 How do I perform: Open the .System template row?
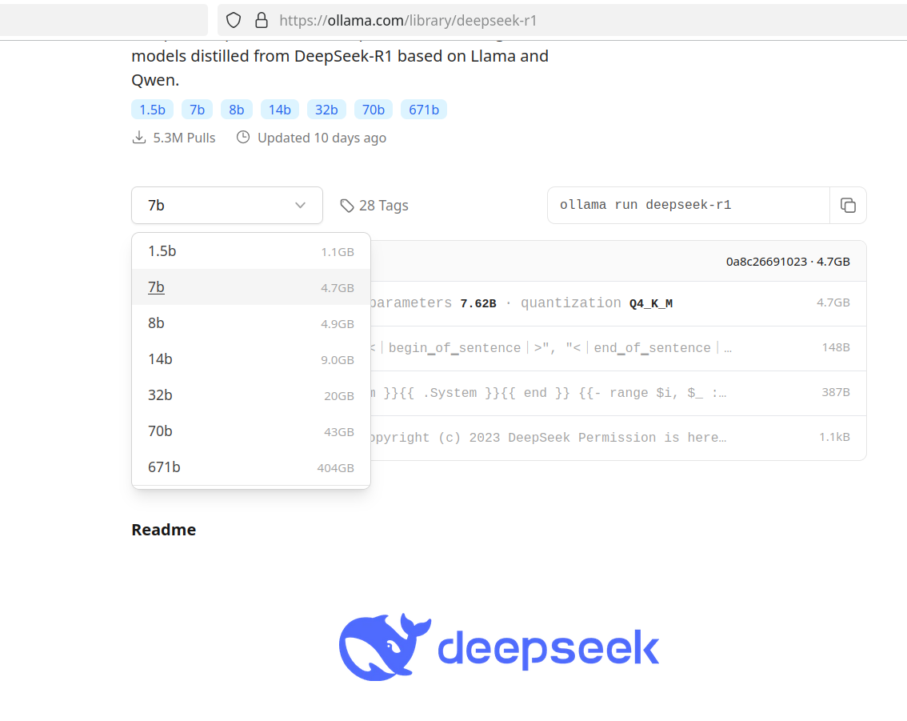click(618, 393)
